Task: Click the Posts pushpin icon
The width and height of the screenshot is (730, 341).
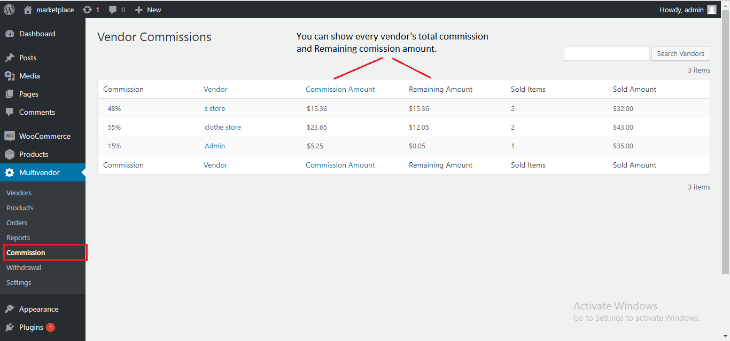Action: pos(10,58)
